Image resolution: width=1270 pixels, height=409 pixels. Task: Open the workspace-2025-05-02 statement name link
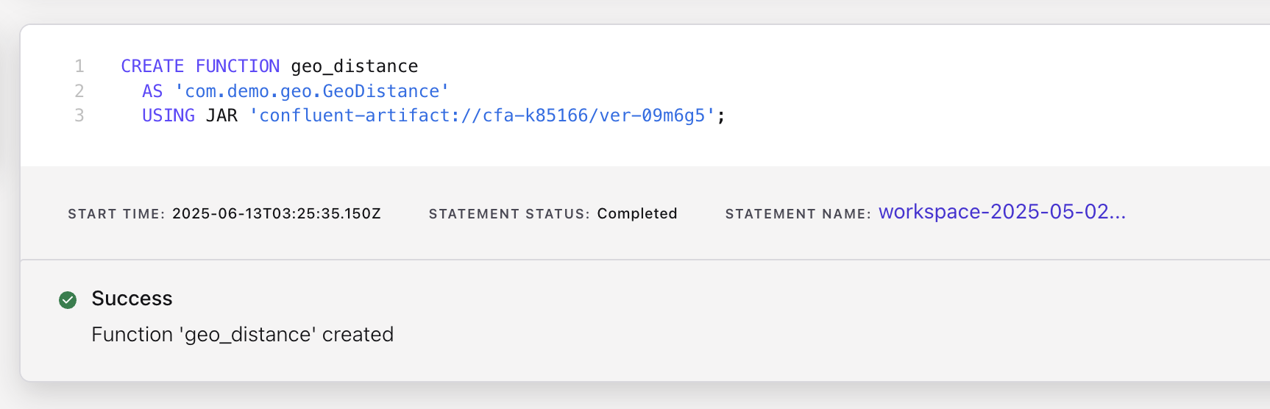(1002, 212)
